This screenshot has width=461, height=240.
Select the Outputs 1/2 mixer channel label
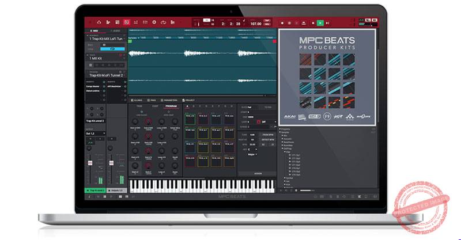pos(117,191)
